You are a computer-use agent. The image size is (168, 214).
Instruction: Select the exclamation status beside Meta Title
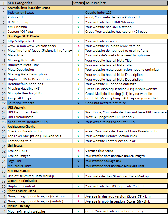click(79, 56)
